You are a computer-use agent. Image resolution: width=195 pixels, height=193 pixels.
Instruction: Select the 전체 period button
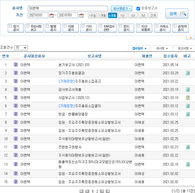pyautogui.click(x=153, y=15)
